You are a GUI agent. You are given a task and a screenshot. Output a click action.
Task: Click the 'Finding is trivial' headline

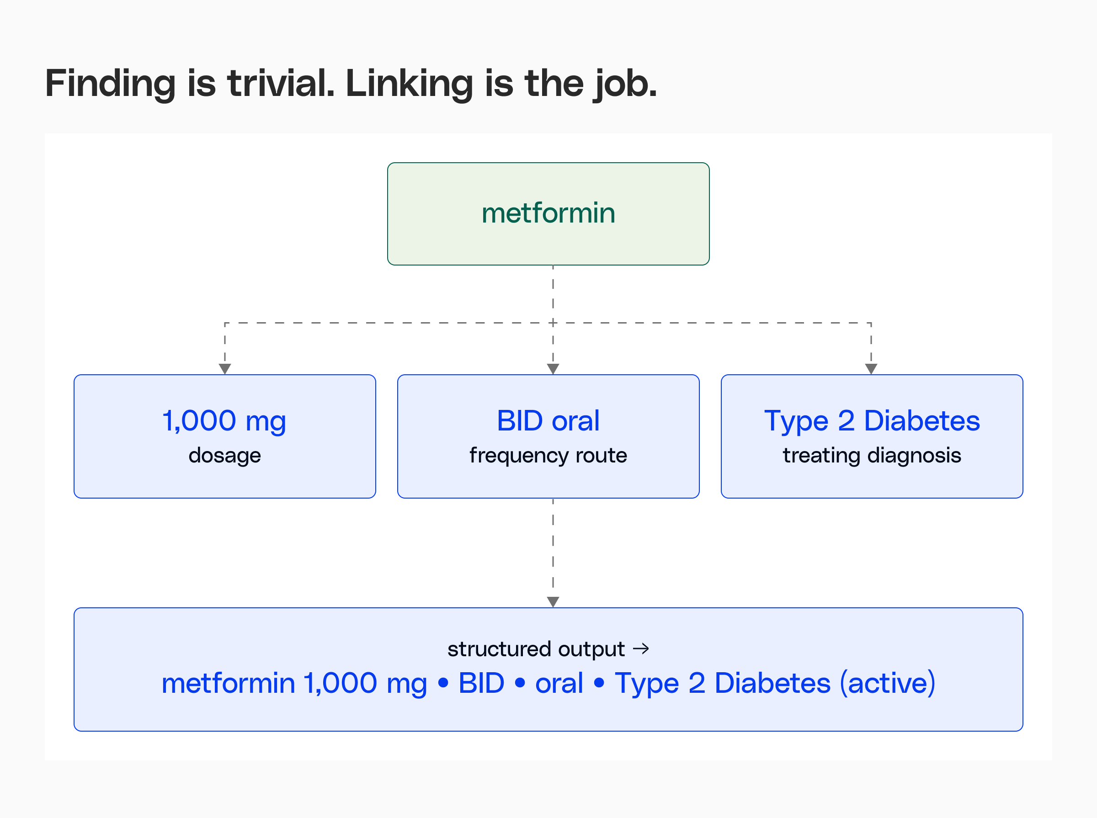(x=190, y=83)
